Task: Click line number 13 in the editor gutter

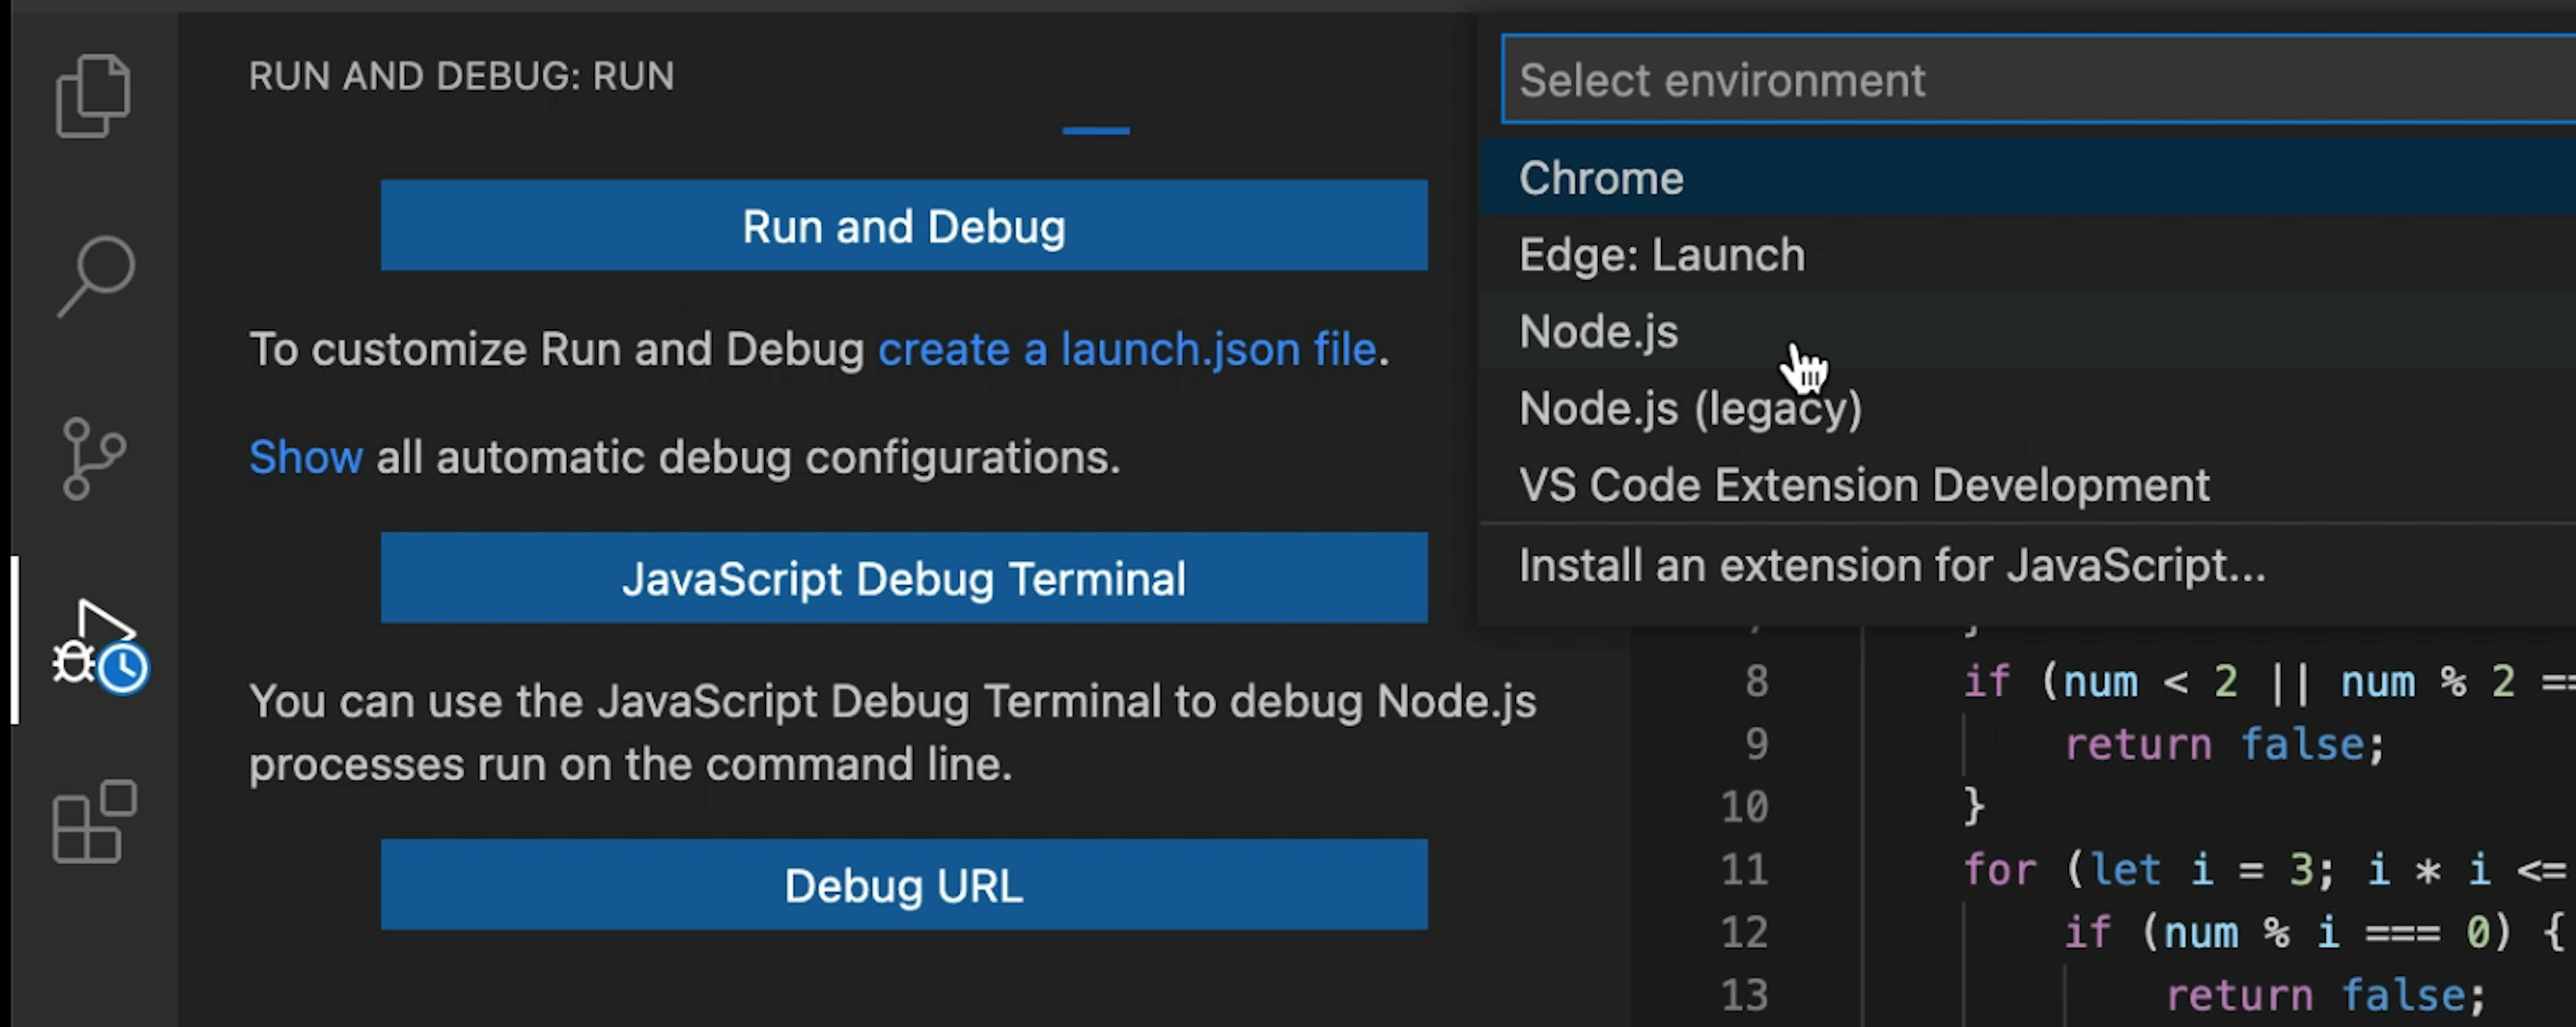Action: pyautogui.click(x=1745, y=996)
